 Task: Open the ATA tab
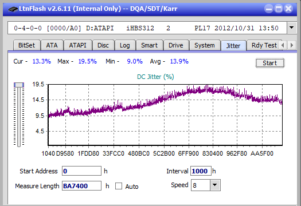[x=52, y=45]
